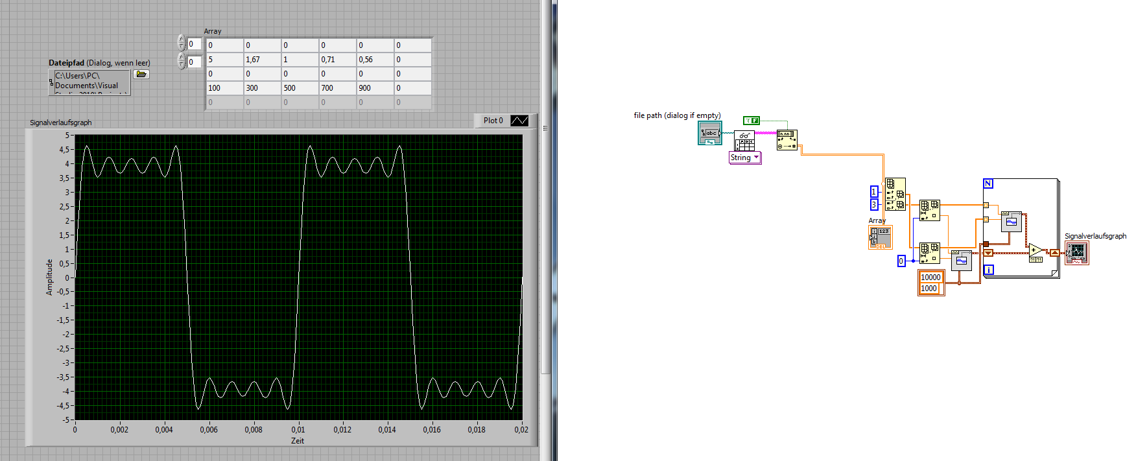Click the Array indicator terminal on block diagram
This screenshot has height=461, width=1136.
[x=881, y=237]
